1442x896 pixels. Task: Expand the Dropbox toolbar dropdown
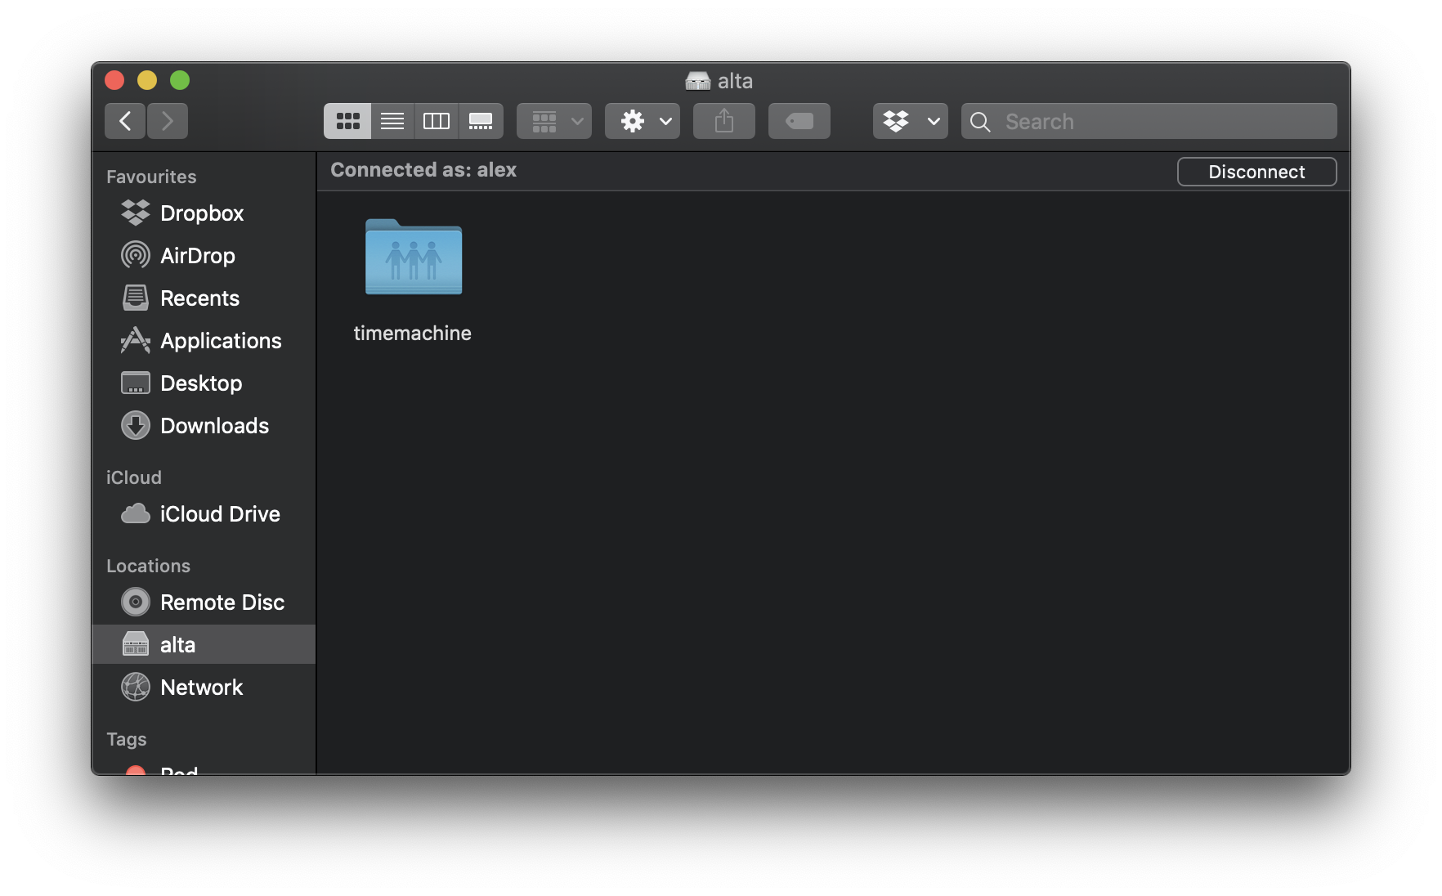click(x=909, y=120)
